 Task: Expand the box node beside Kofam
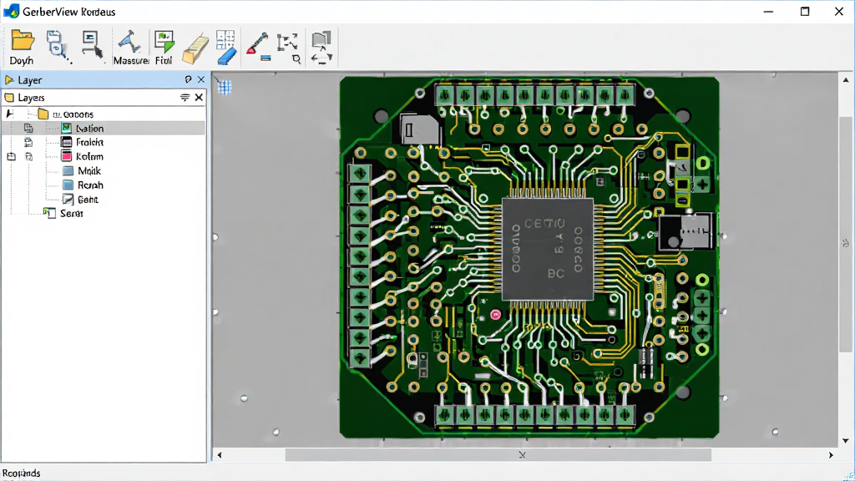coord(11,156)
